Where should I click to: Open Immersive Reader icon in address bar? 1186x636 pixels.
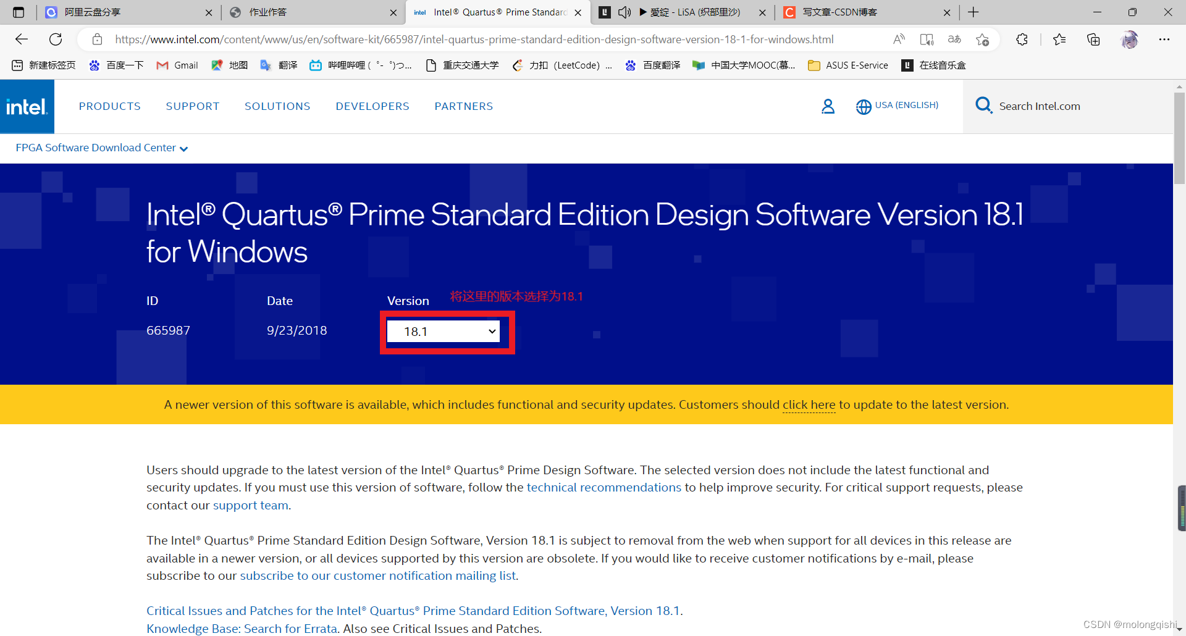click(927, 40)
